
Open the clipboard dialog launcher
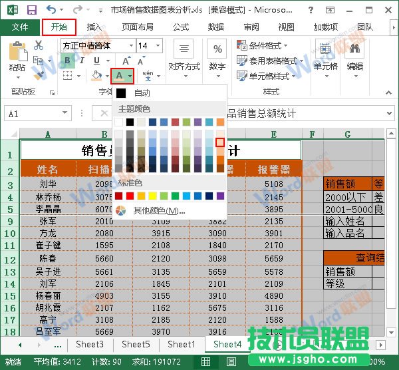tap(52, 93)
